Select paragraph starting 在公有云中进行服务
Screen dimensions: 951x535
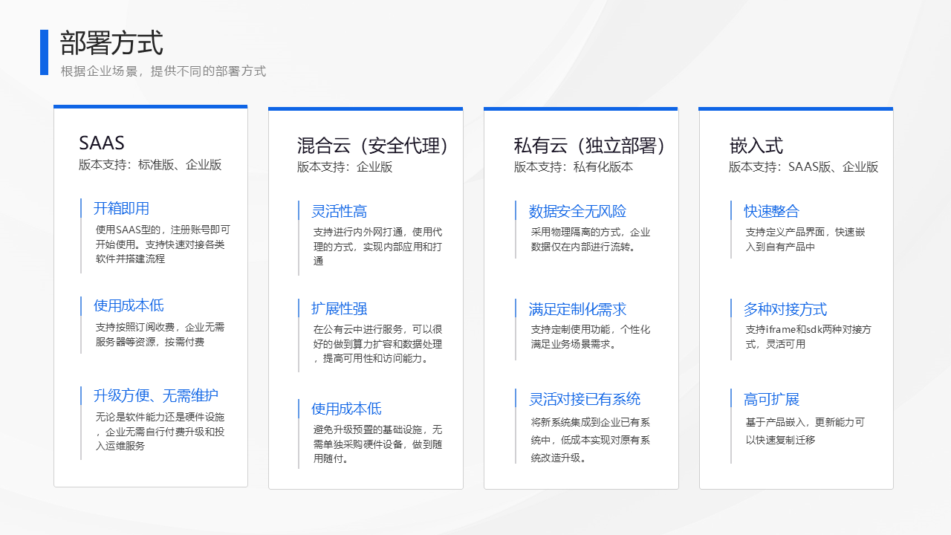tap(377, 344)
